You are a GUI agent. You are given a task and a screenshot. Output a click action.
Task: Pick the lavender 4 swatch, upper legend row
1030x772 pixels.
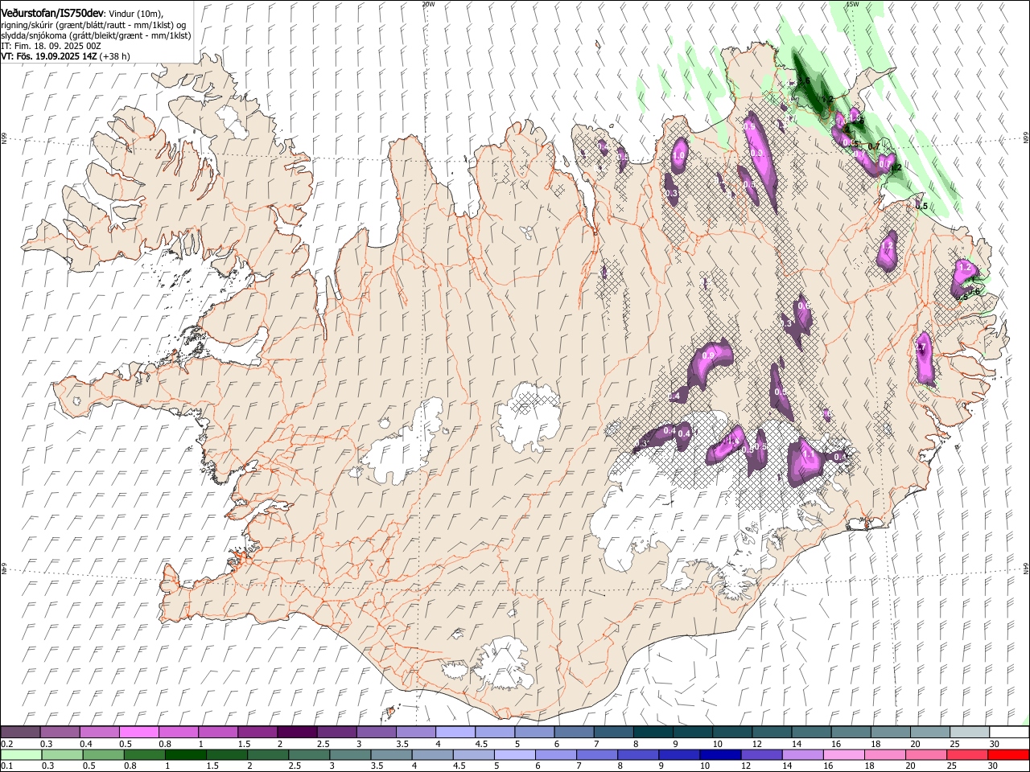(455, 733)
